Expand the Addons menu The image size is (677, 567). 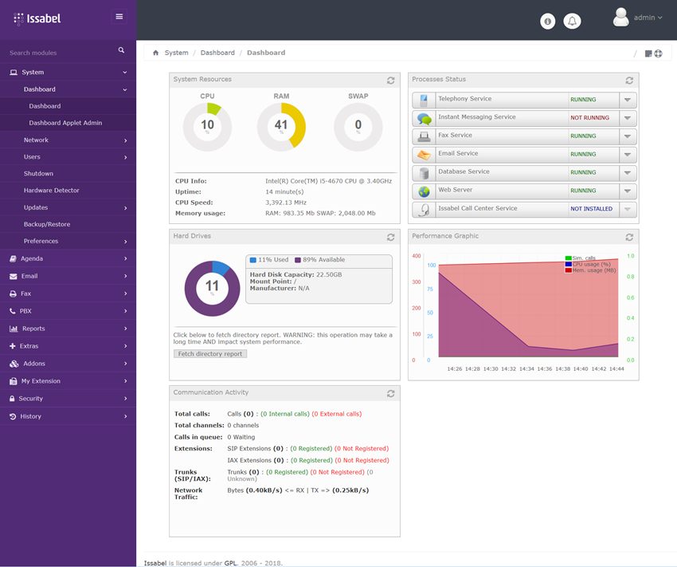[68, 364]
